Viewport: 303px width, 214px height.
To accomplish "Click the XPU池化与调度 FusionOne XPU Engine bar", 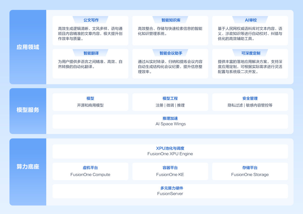I will click(170, 151).
